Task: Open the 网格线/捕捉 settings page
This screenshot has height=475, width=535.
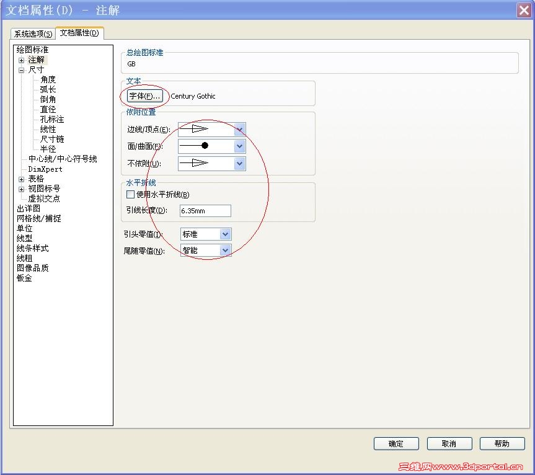Action: 39,218
